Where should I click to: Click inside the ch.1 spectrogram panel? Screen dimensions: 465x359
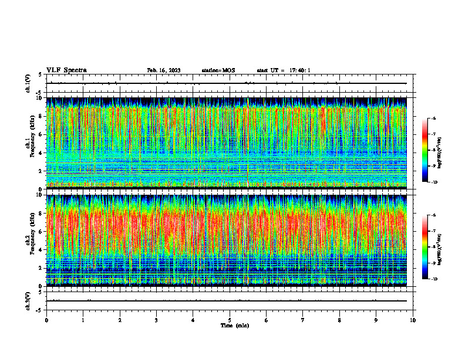pos(227,143)
